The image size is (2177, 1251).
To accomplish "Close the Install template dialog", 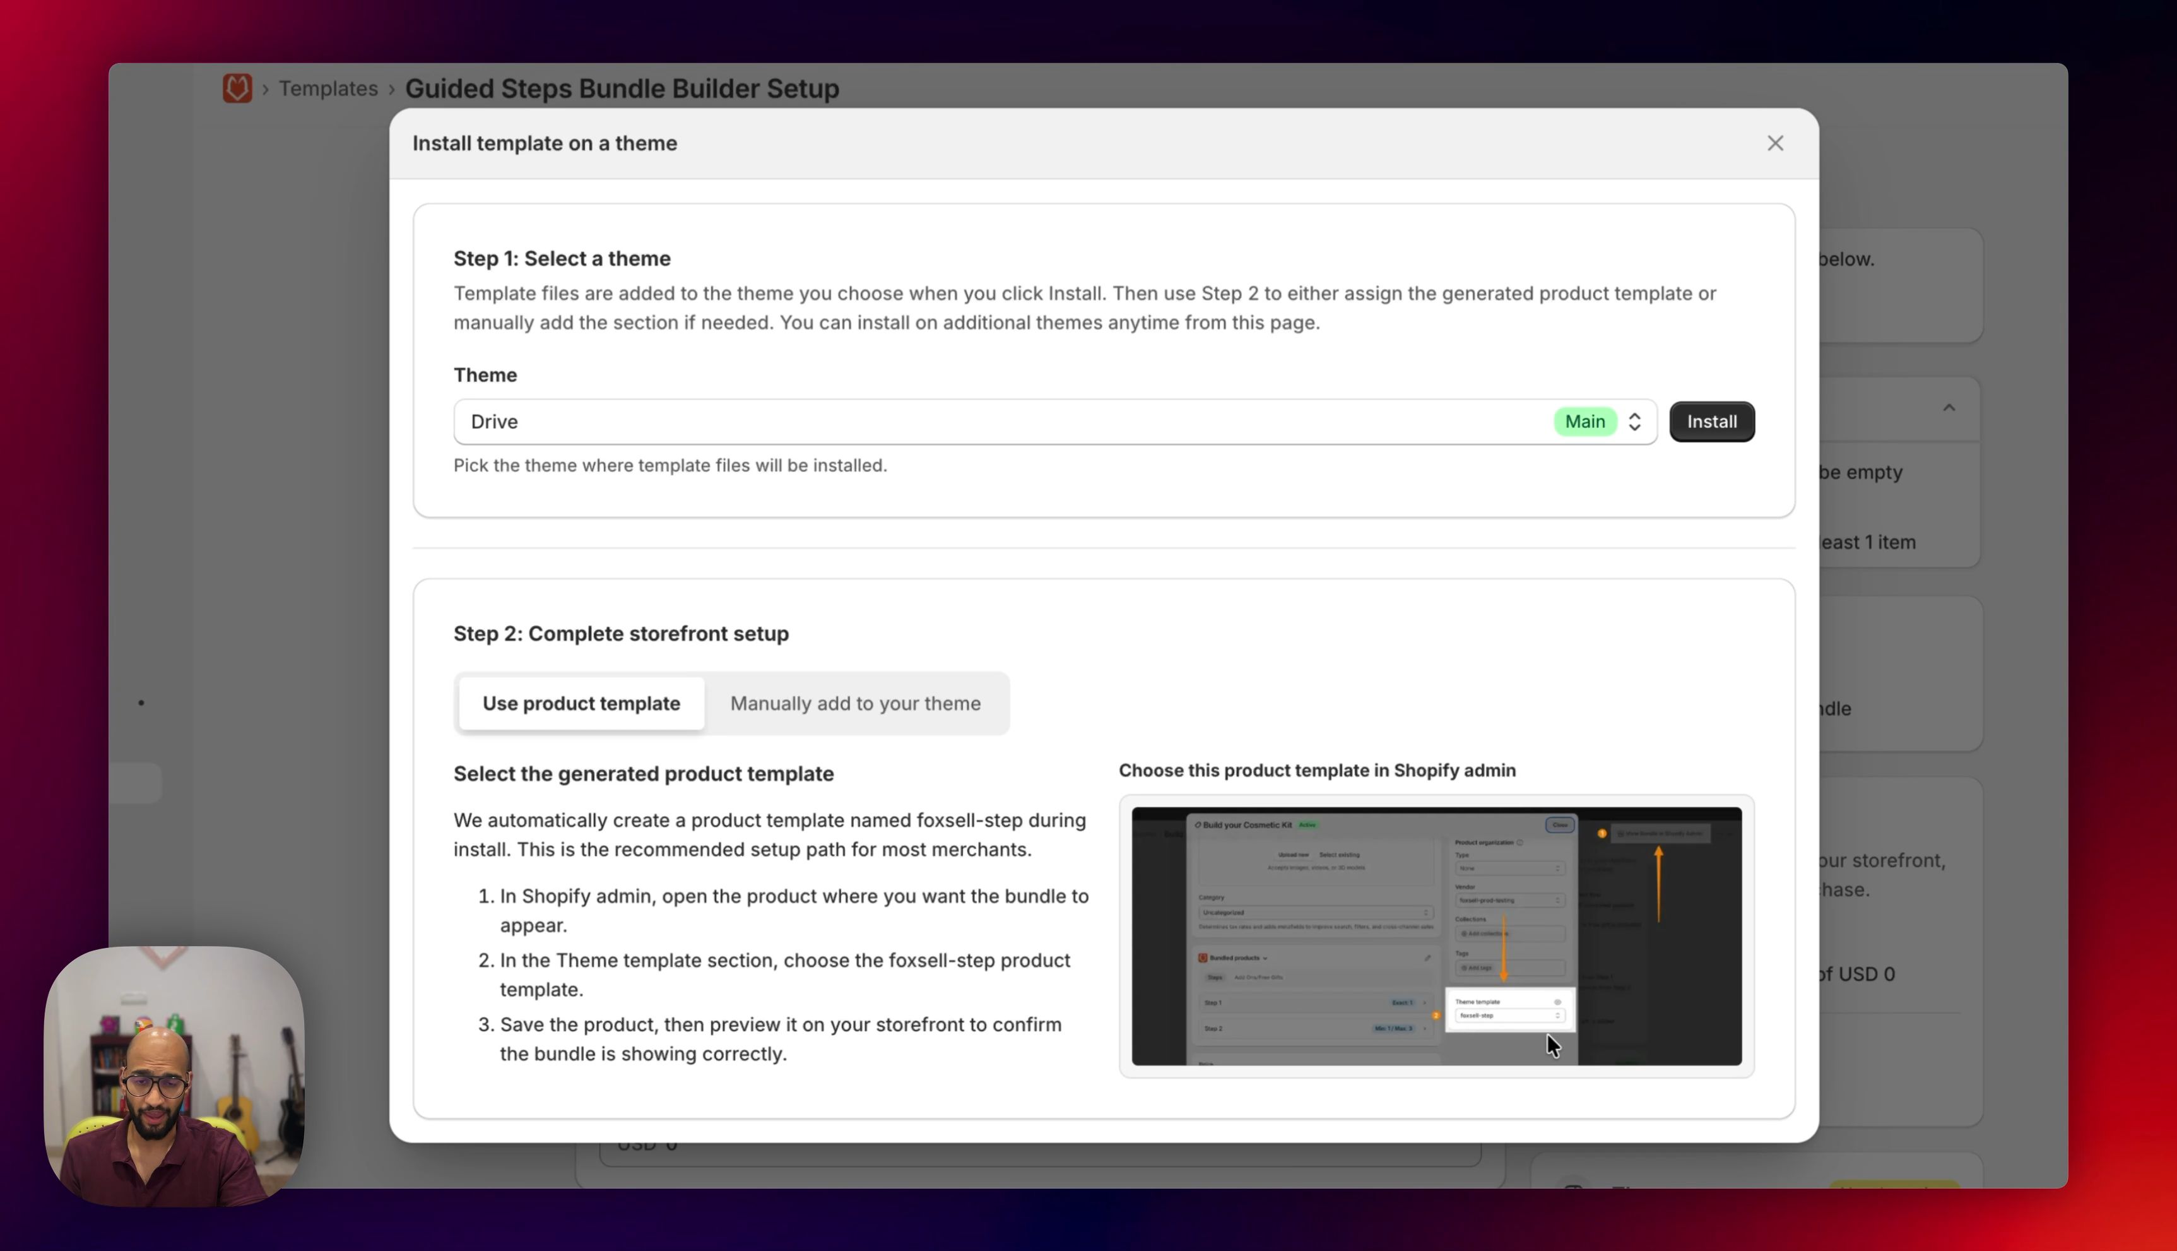I will (1775, 143).
